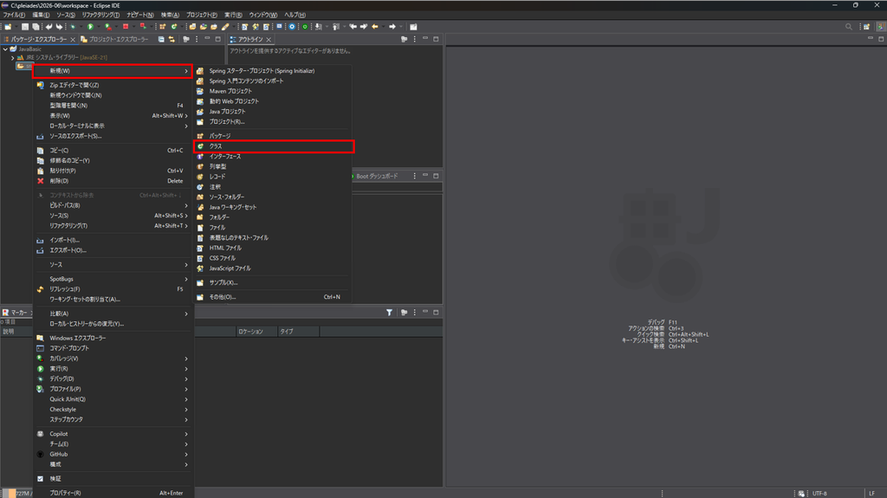The height and width of the screenshot is (498, 887).
Task: Choose Maven プロジェクト from the New submenu
Action: pos(273,91)
